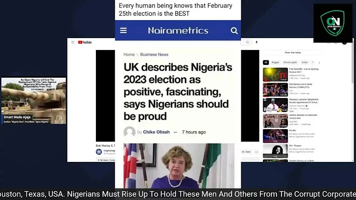This screenshot has height=200, width=356.
Task: Click the YouTube search button icon
Action: pos(248,42)
